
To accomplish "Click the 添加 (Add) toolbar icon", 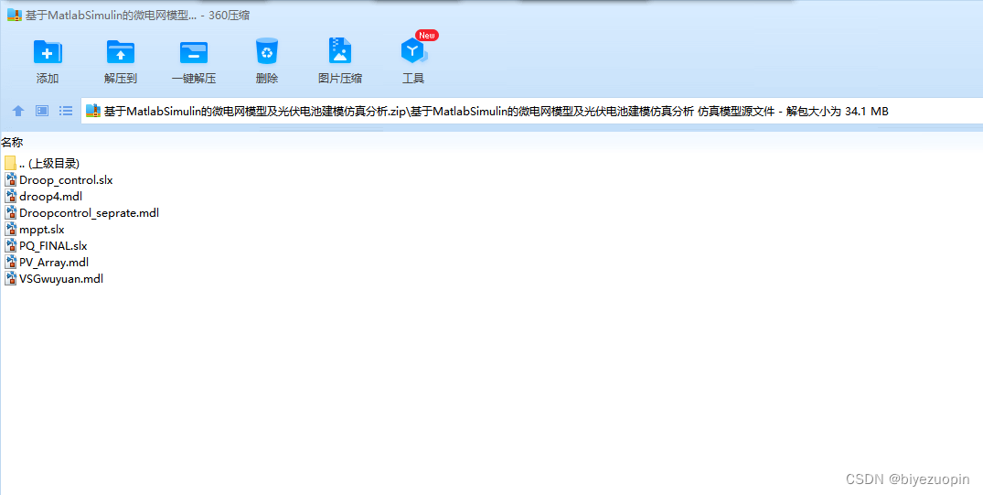I will 48,51.
